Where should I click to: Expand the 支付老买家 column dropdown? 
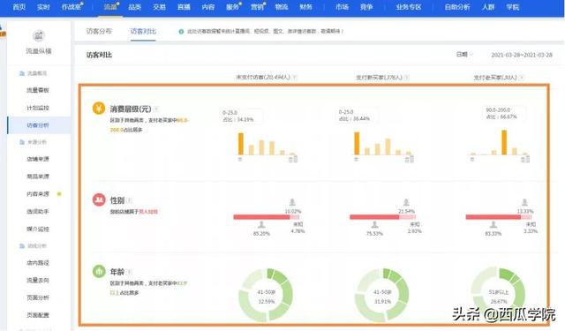(522, 78)
